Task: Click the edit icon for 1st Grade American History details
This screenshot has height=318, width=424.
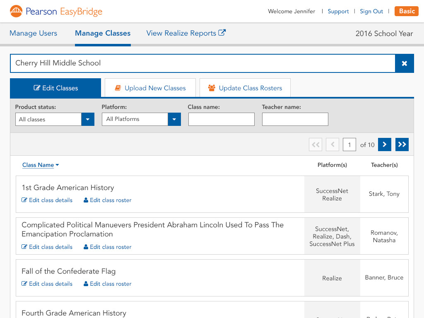Action: tap(24, 200)
